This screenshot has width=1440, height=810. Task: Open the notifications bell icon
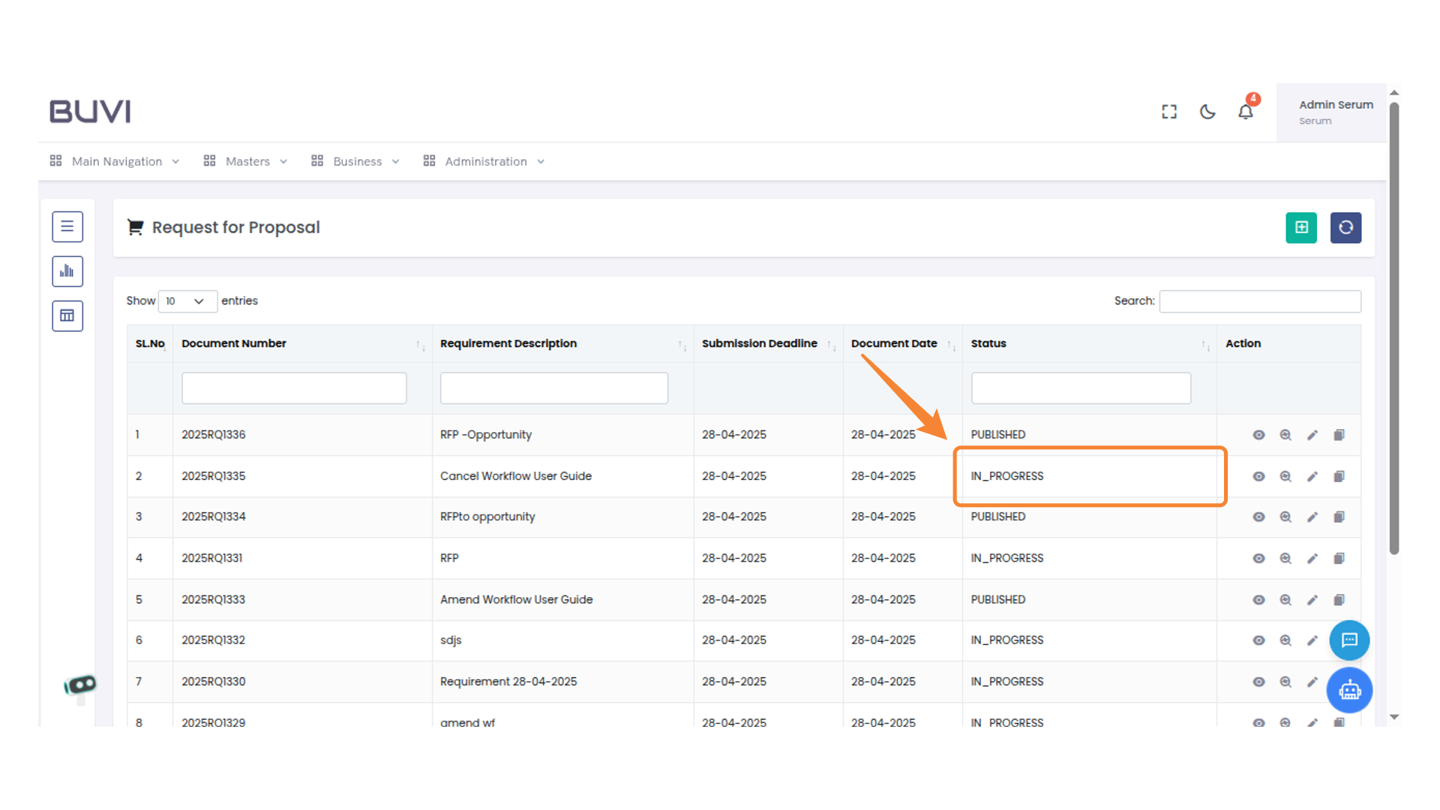point(1245,112)
